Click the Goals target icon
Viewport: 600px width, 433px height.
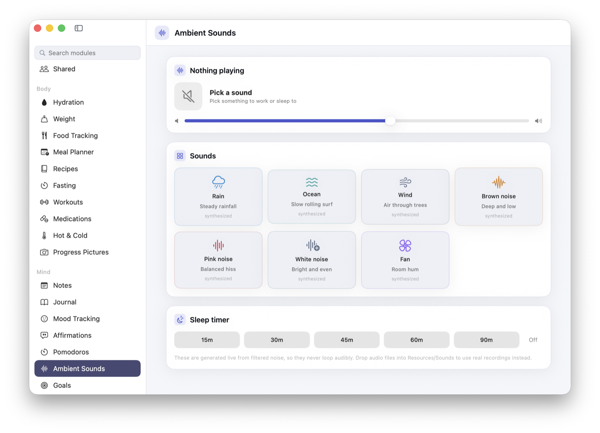[x=44, y=385]
